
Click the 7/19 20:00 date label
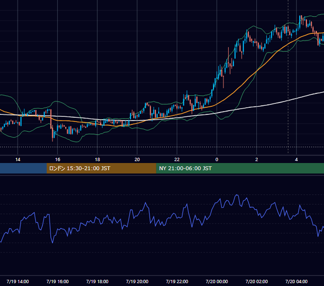(x=137, y=281)
